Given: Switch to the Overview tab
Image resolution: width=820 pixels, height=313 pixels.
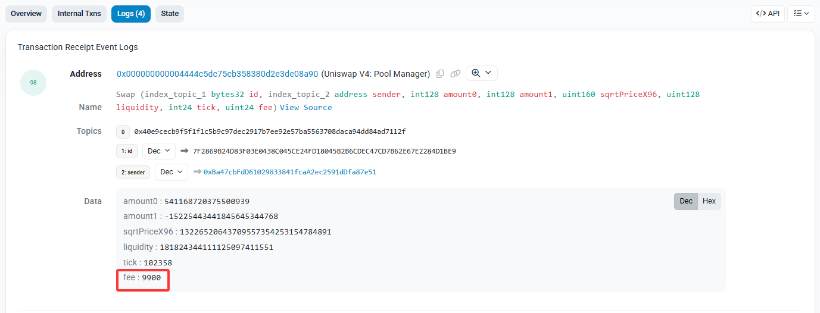Looking at the screenshot, I should 26,14.
